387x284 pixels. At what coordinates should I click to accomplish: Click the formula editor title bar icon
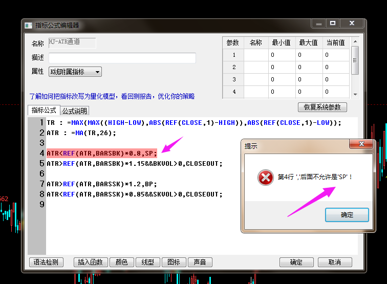tap(28, 25)
